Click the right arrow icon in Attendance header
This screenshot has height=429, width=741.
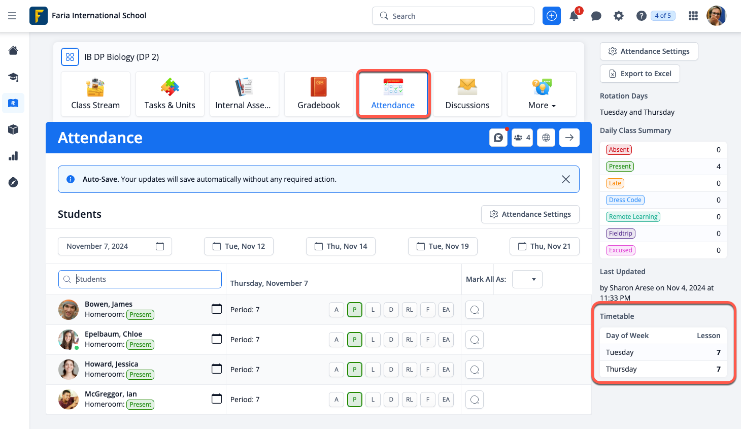pos(569,138)
